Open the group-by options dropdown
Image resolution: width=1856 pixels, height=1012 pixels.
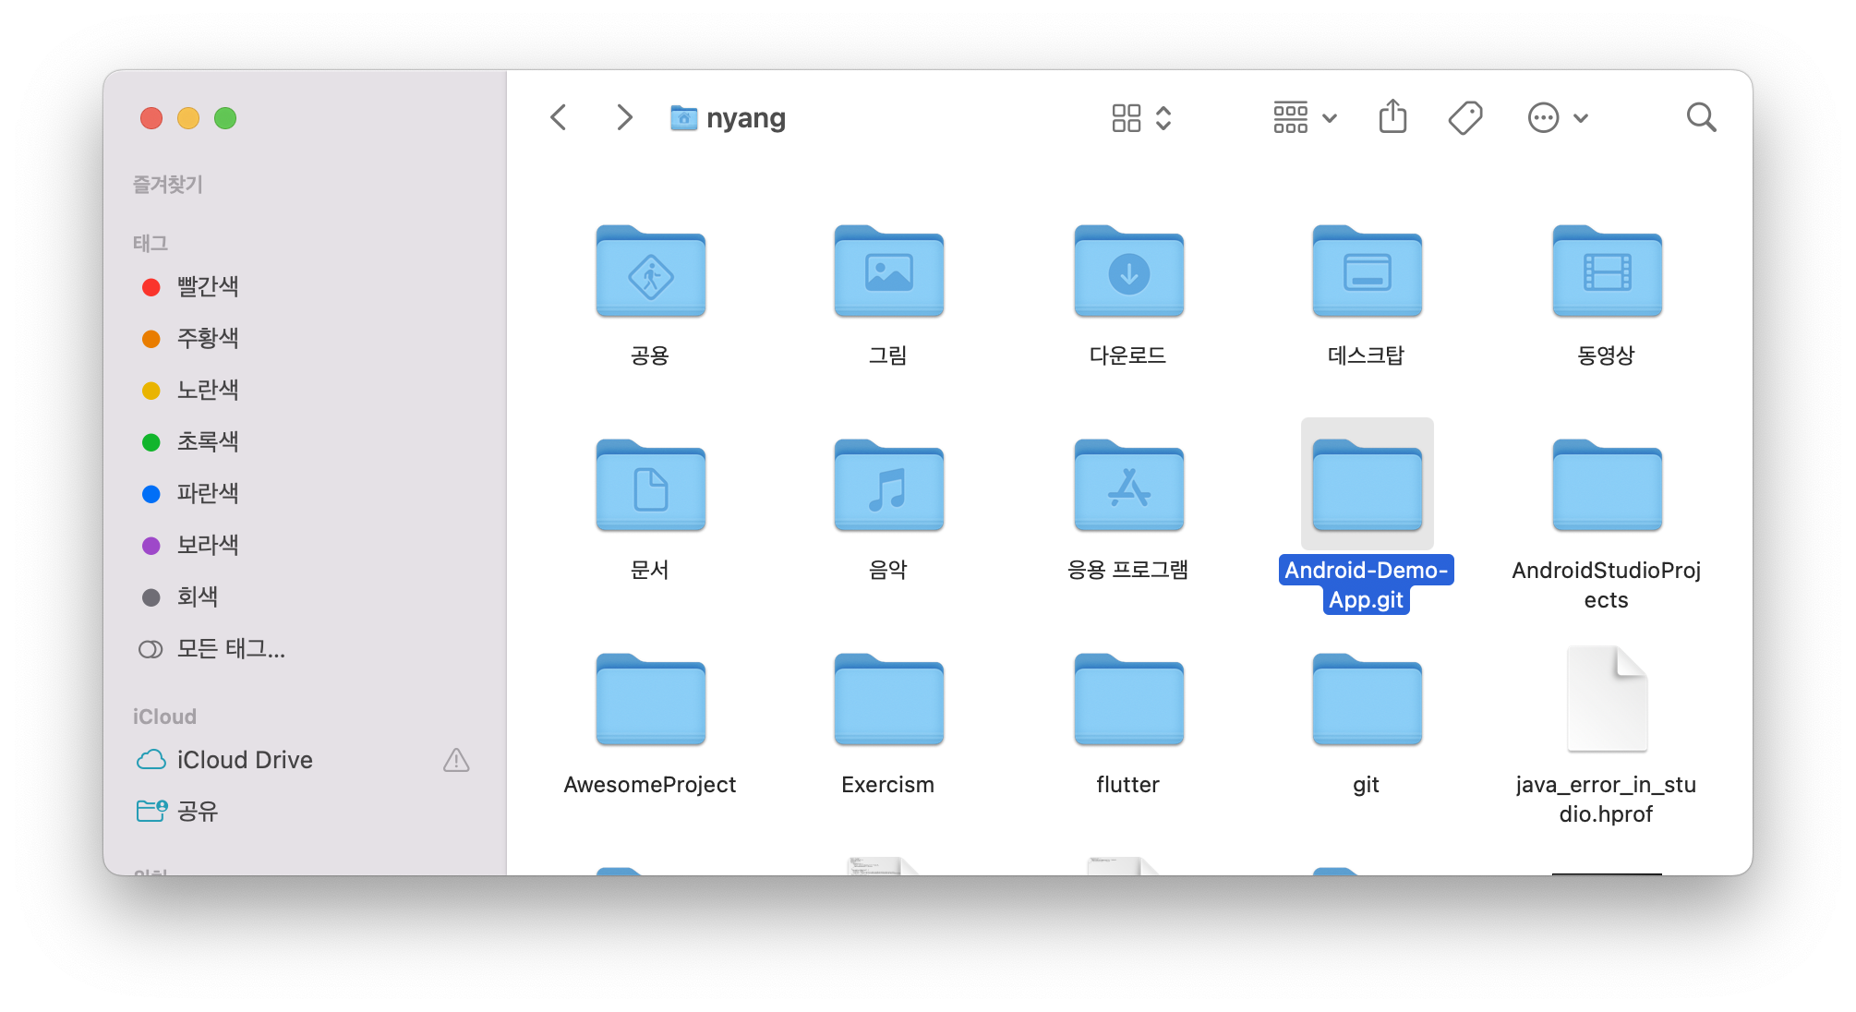pos(1304,117)
